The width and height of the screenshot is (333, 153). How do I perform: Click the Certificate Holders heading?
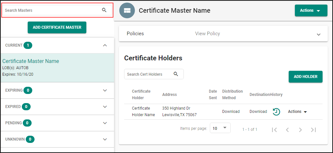(x=153, y=58)
